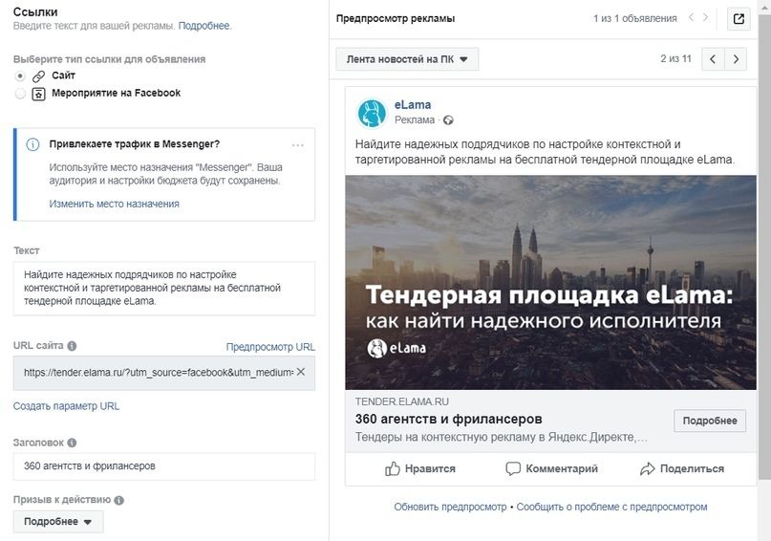
Task: Click into the Заголовок input field
Action: pos(164,466)
